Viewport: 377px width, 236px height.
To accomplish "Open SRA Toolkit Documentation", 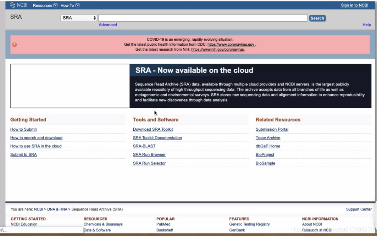I will (x=157, y=138).
